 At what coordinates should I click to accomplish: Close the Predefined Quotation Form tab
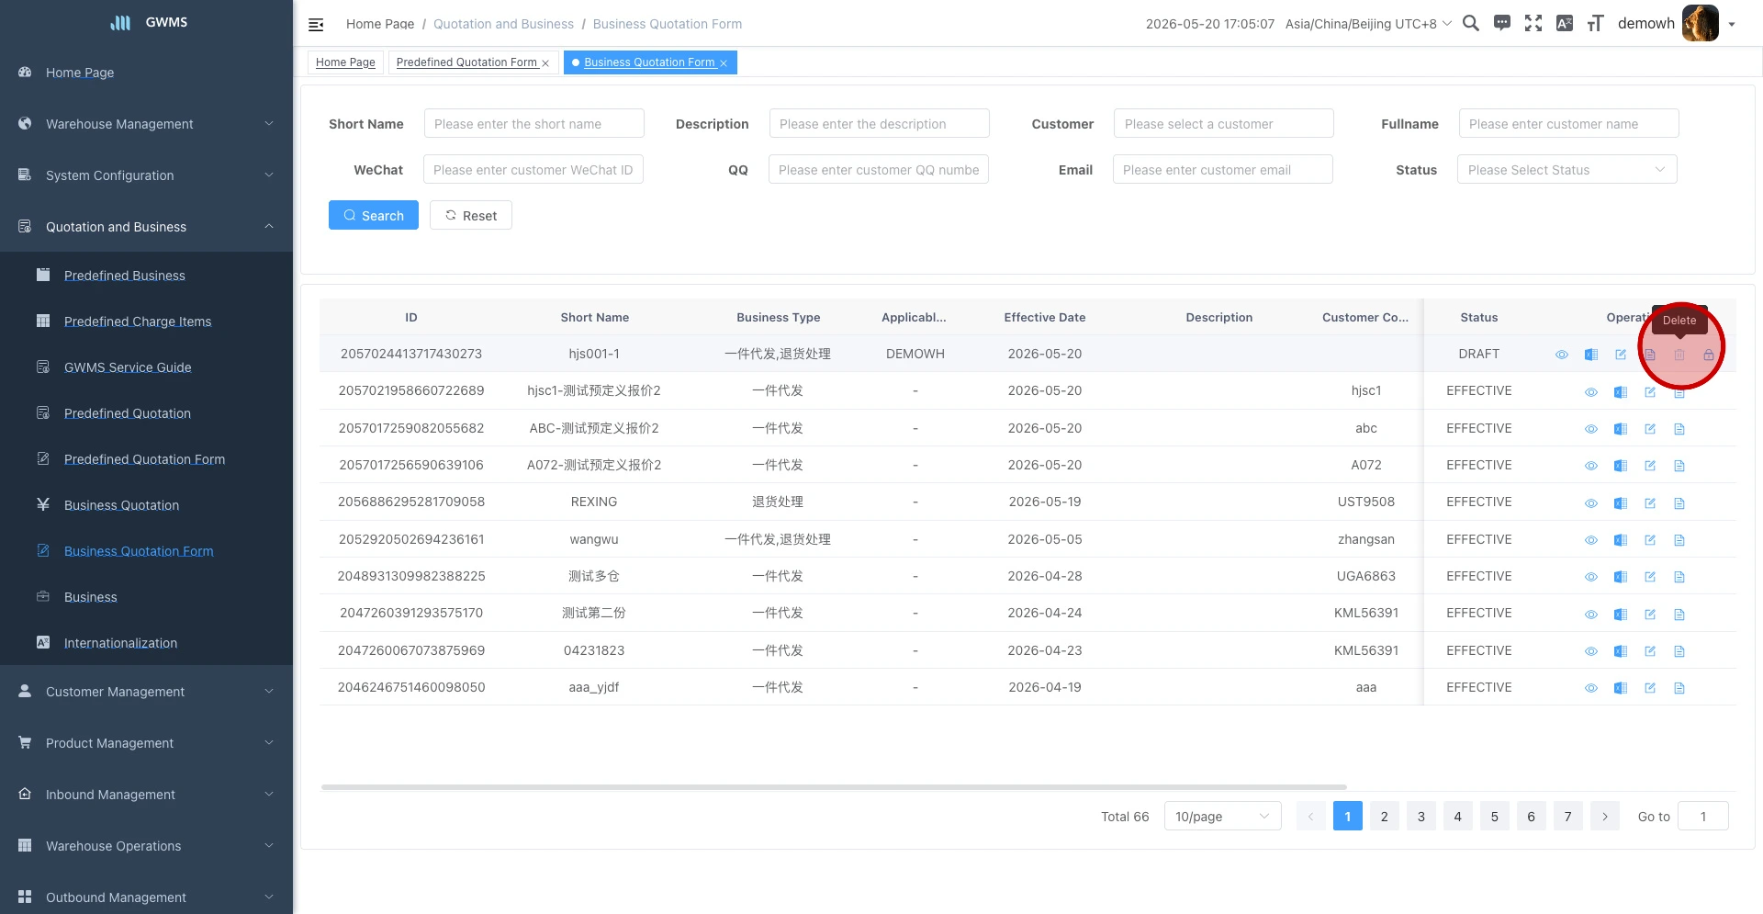(545, 63)
